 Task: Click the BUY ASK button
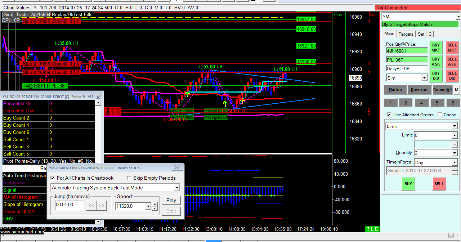436,62
